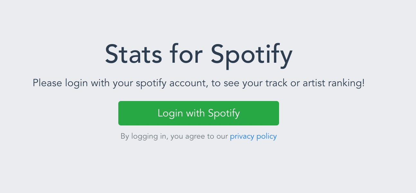Click the 'you agree to our' text
416x193 pixels.
click(x=199, y=136)
